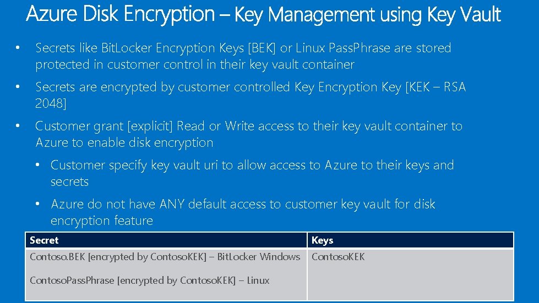Viewport: 539px width, 303px height.
Task: Select the Azure no default access sub-bullet
Action: [243, 212]
